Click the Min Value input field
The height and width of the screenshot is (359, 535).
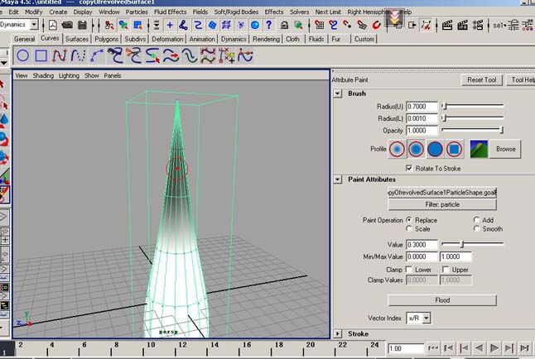(x=422, y=256)
